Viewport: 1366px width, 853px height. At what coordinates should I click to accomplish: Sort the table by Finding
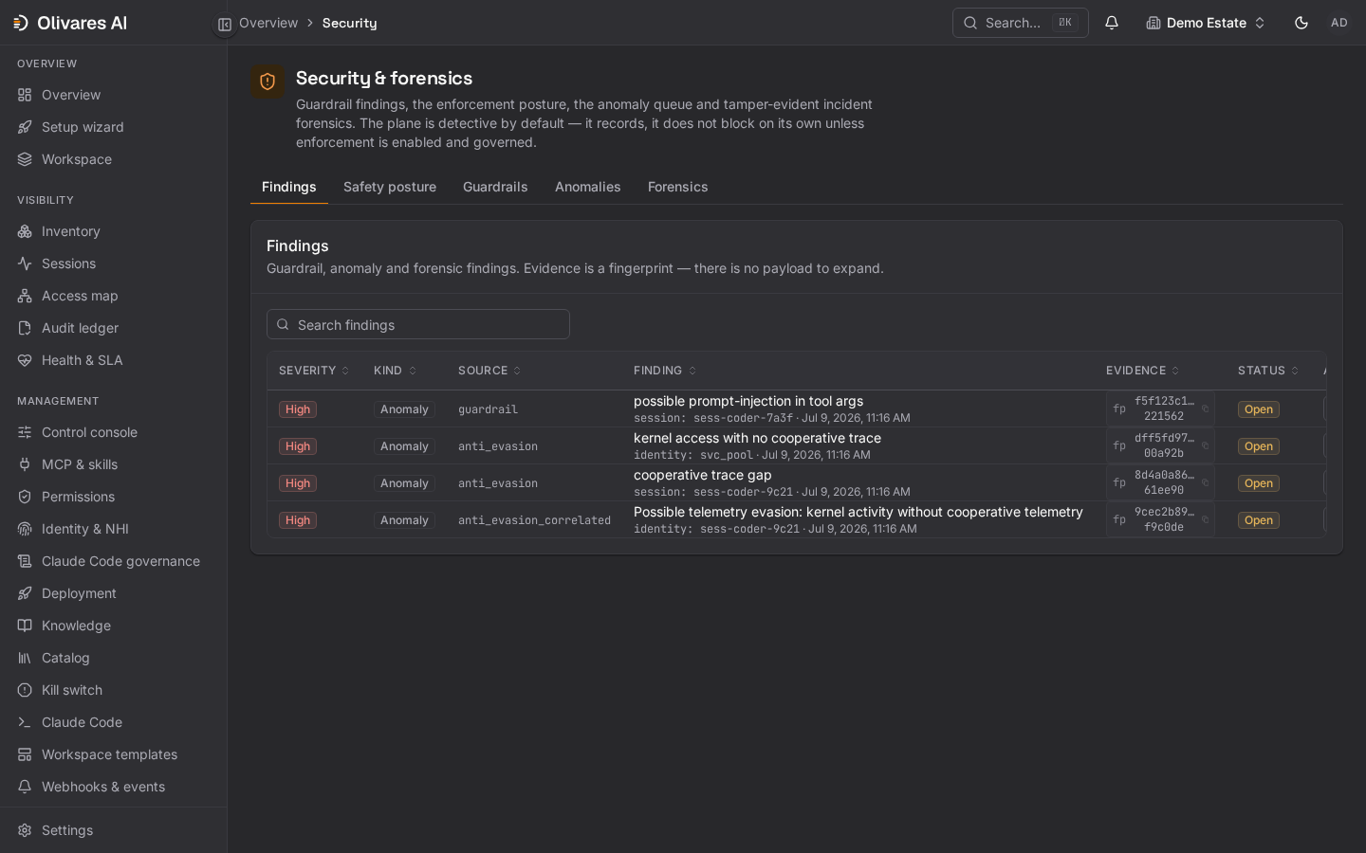tap(665, 371)
